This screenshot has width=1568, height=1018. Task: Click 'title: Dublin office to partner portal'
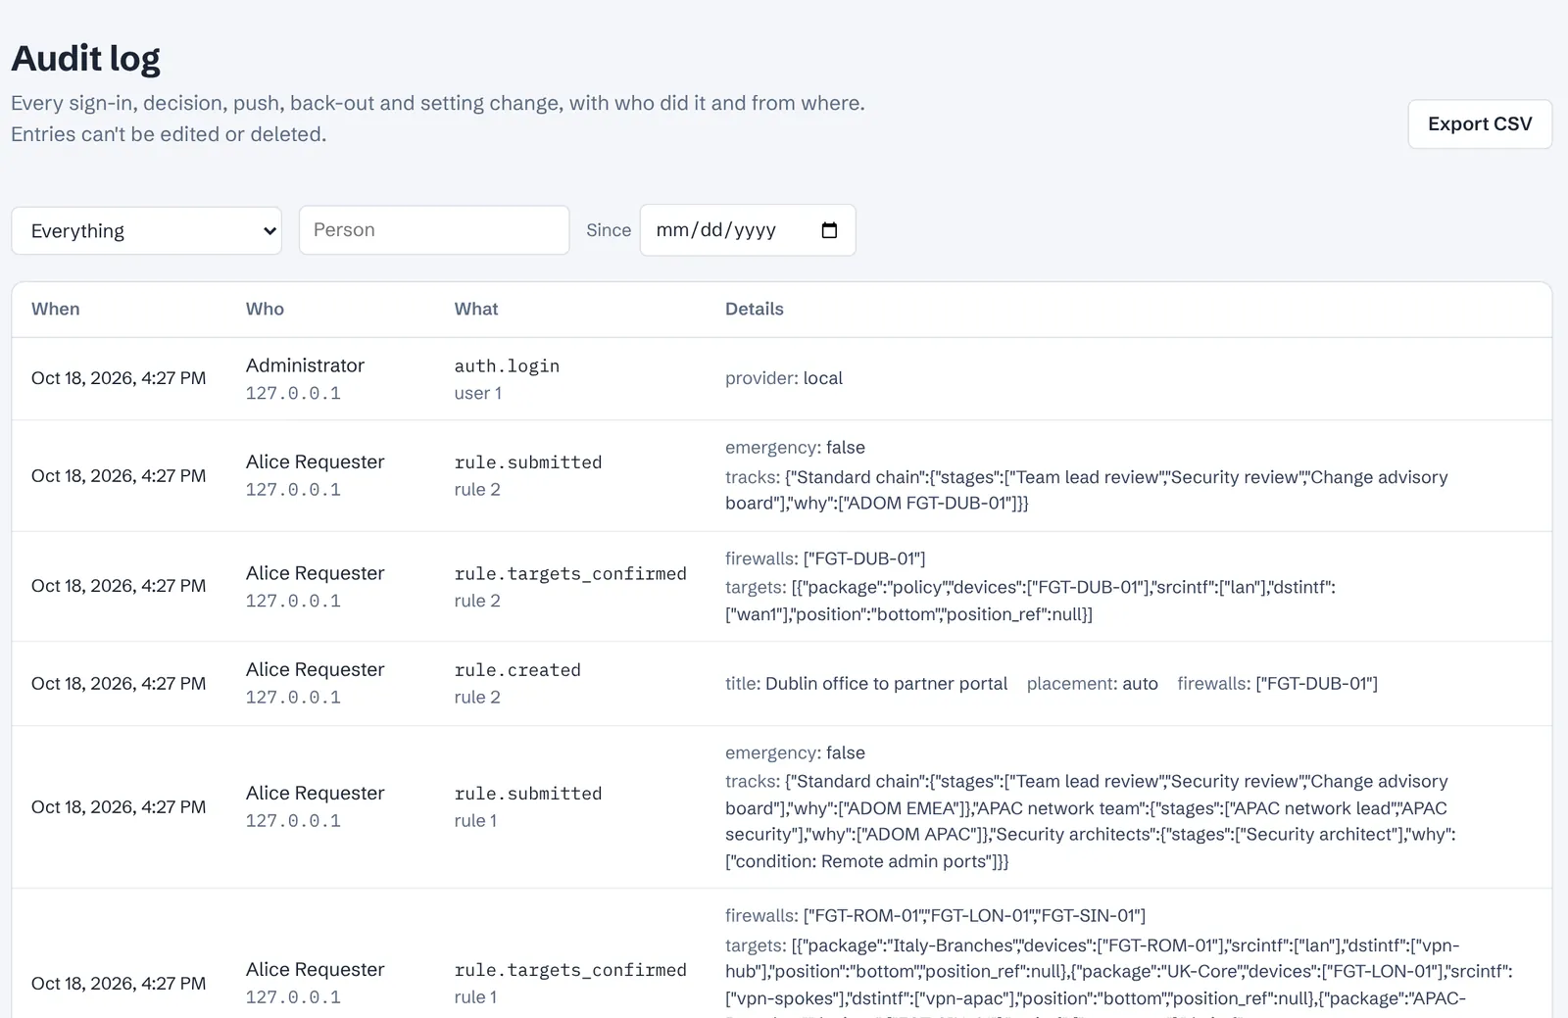pyautogui.click(x=866, y=684)
